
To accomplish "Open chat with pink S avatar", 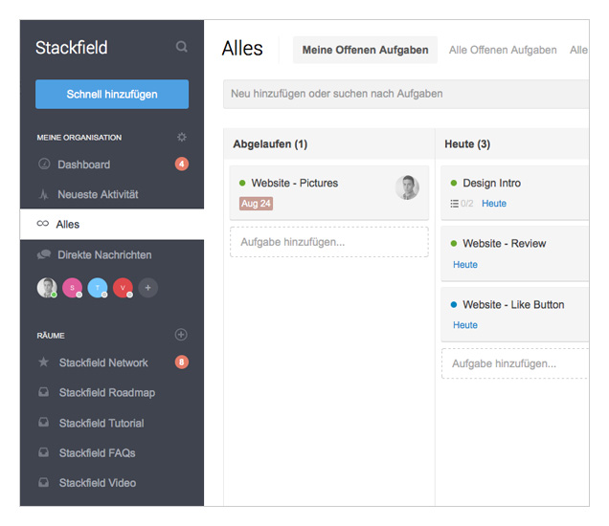I will click(x=72, y=288).
